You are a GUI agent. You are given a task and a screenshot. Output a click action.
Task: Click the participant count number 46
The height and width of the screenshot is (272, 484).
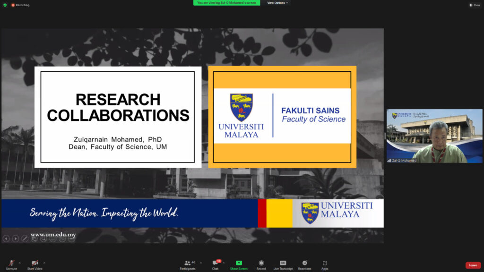pos(193,263)
